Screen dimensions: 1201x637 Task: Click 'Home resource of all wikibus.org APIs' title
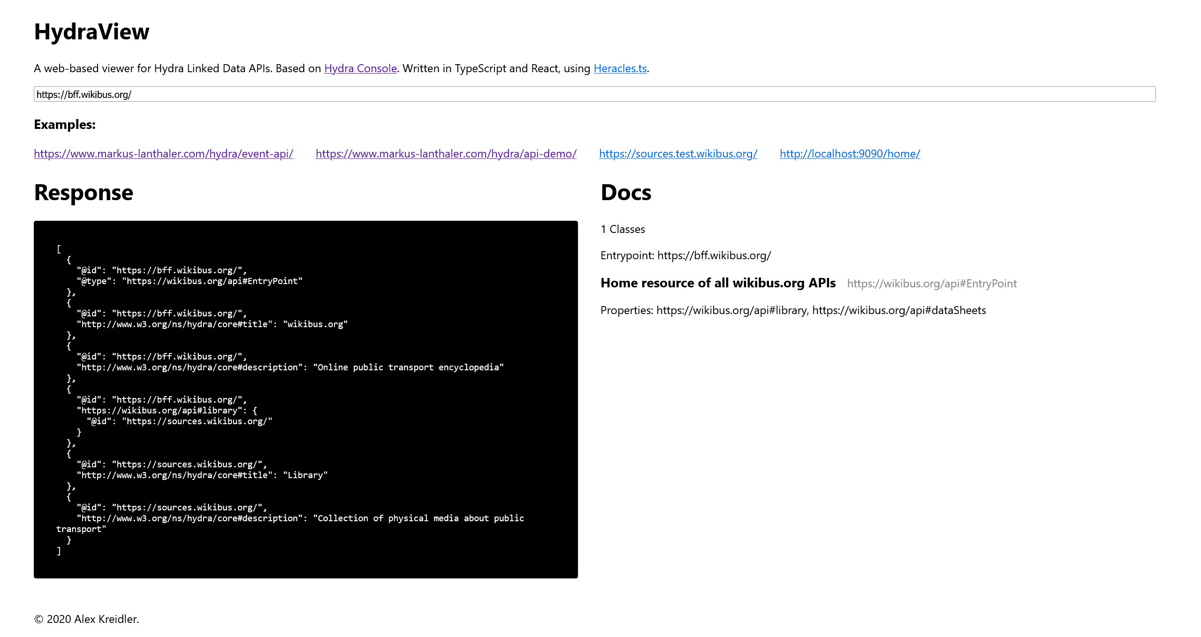(x=718, y=283)
